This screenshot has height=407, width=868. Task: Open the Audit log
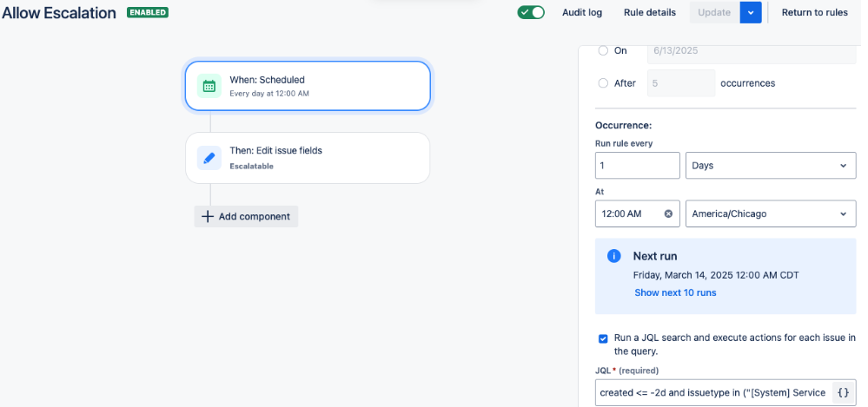[582, 12]
